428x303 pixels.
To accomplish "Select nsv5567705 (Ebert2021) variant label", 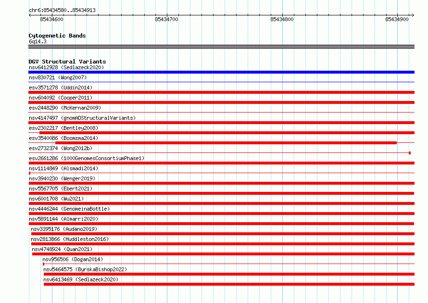I will pyautogui.click(x=61, y=189).
